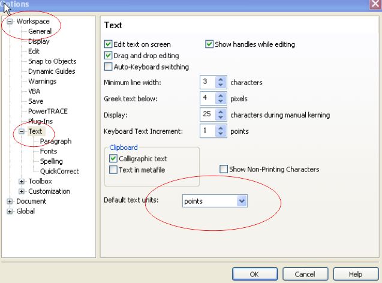The width and height of the screenshot is (382, 283).
Task: Check Text in metafile option
Action: pyautogui.click(x=113, y=170)
